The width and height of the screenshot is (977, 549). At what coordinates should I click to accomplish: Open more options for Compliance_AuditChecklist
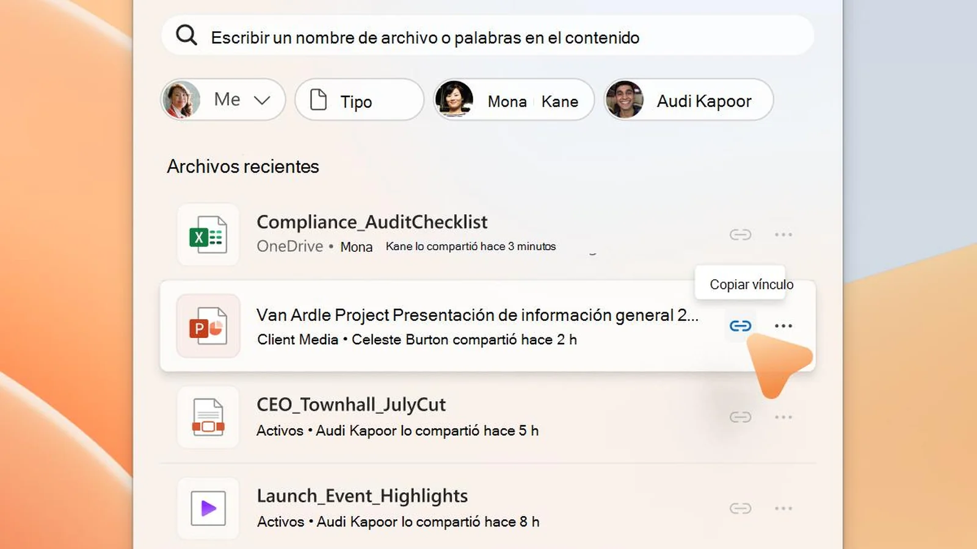(x=783, y=235)
